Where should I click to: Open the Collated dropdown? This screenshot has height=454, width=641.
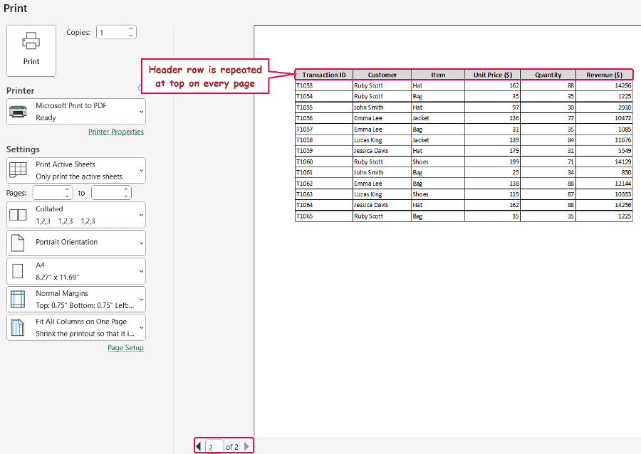[76, 215]
